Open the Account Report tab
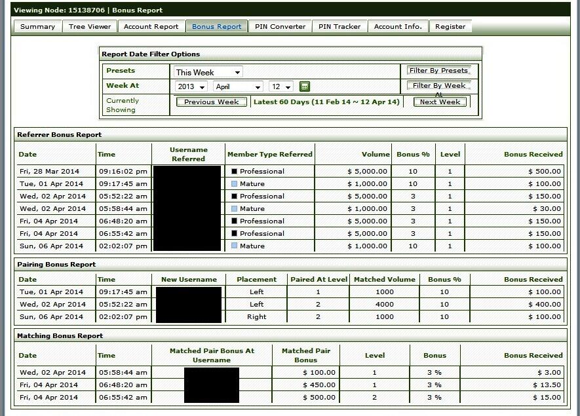 pos(151,27)
